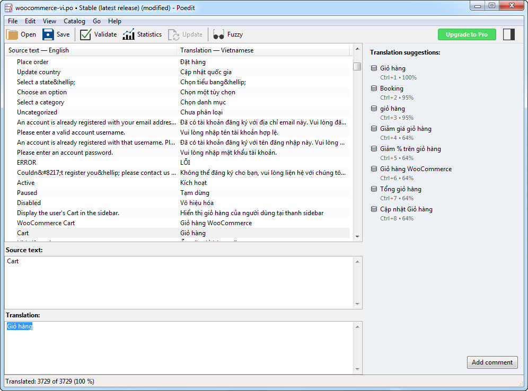Click database icon beside 'Tổng giỏ hàng'
Screen dimensions: 528x391
coord(374,189)
